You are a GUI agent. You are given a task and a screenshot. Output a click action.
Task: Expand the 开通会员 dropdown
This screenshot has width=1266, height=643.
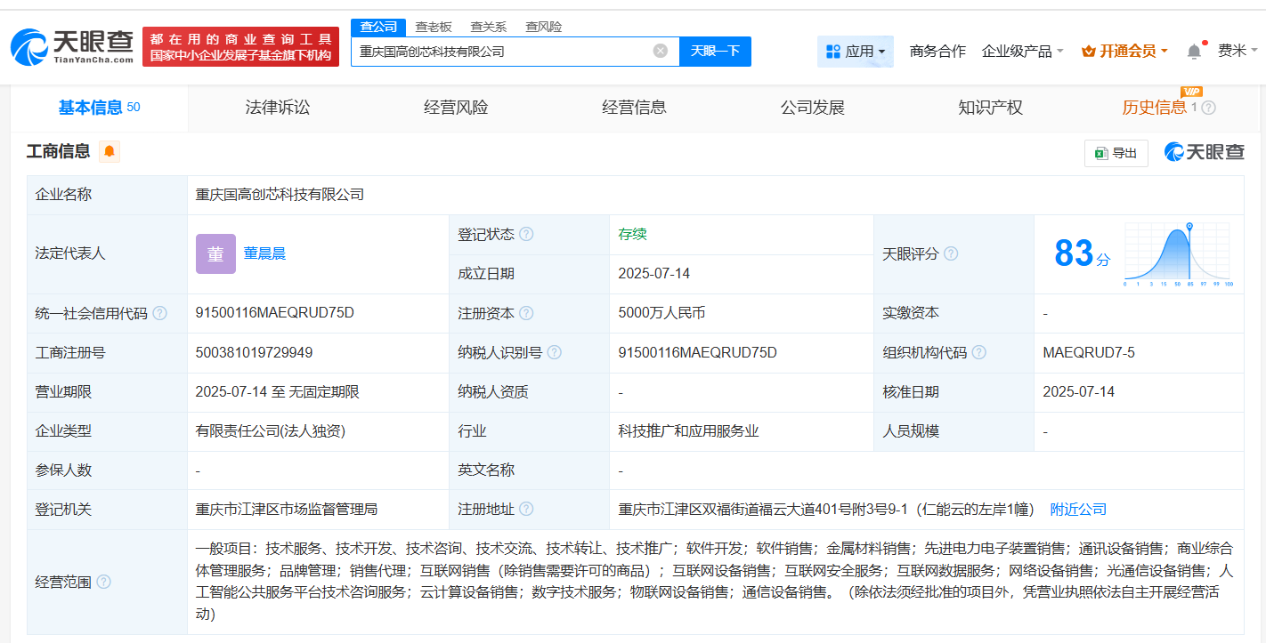(x=1124, y=51)
